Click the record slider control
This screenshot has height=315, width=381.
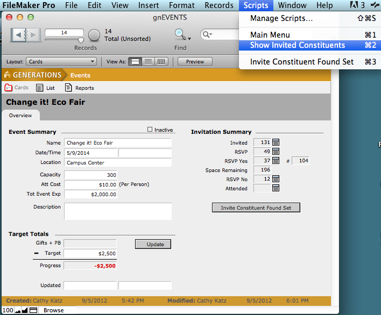[81, 39]
